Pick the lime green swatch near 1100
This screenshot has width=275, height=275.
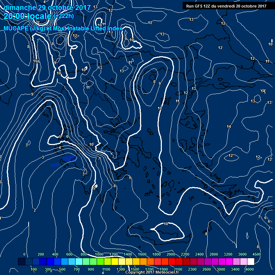click(107, 262)
